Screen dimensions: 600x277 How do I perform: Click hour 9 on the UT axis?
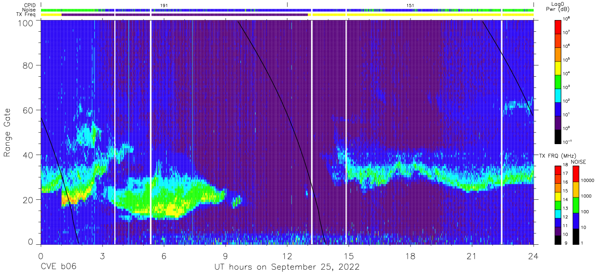225,256
